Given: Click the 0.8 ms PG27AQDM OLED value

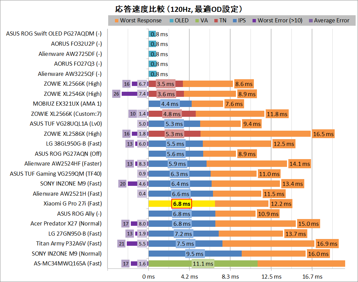Looking at the screenshot, I should click(159, 34).
